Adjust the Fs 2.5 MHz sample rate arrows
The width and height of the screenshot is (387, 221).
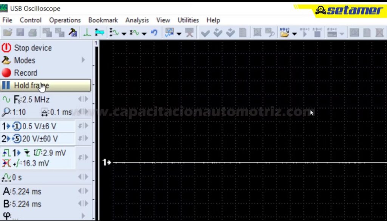(83, 100)
